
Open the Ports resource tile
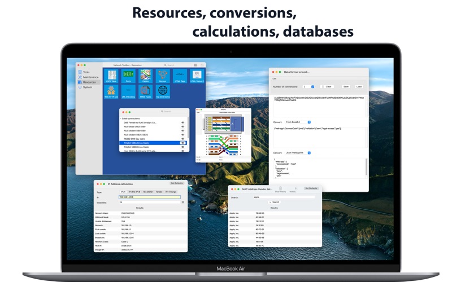tap(128, 76)
